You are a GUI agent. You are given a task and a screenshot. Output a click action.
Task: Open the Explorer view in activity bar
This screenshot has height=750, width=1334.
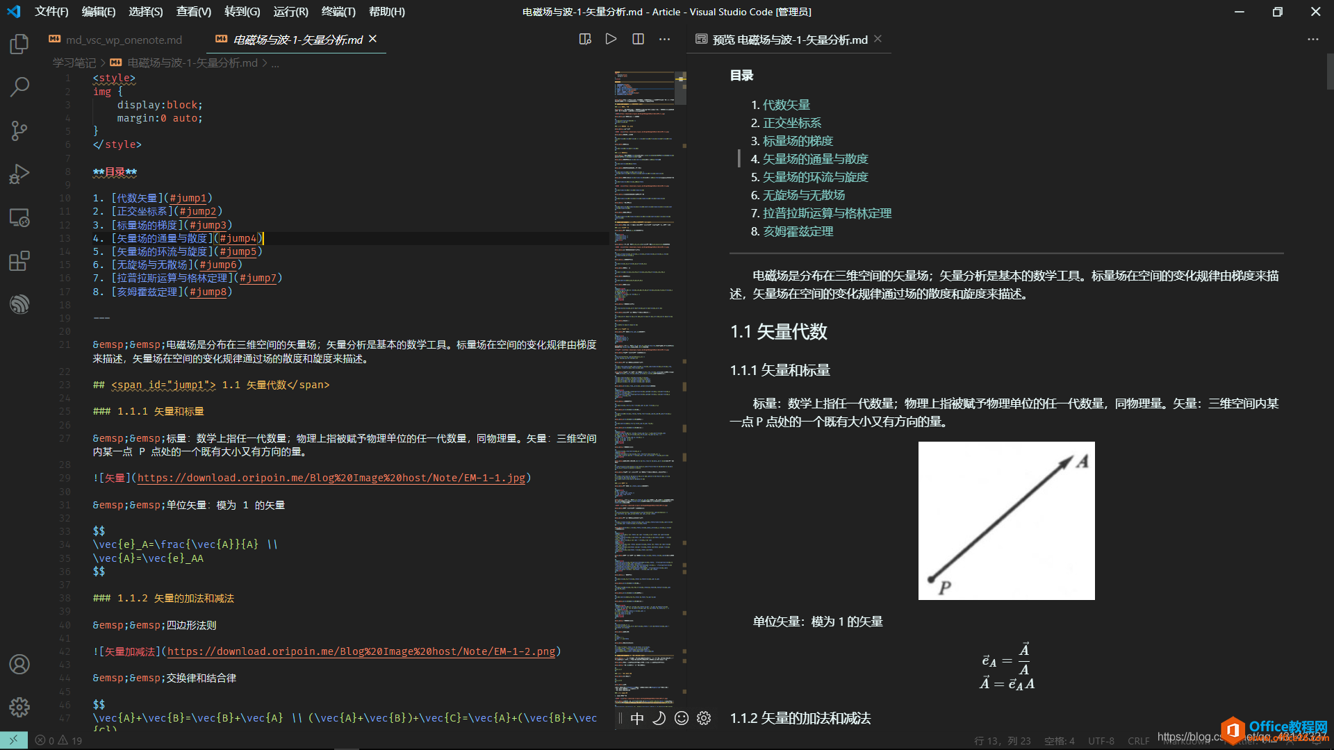(19, 44)
